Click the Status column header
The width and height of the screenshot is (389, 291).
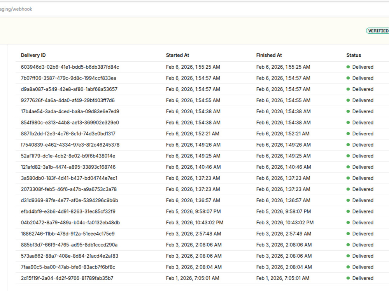pyautogui.click(x=354, y=55)
